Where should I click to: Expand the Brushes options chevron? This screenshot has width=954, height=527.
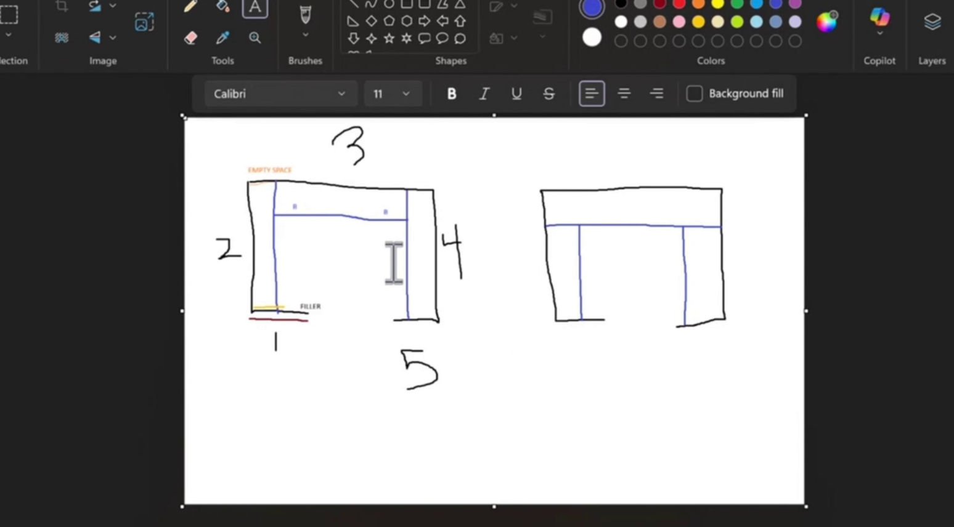pos(305,35)
